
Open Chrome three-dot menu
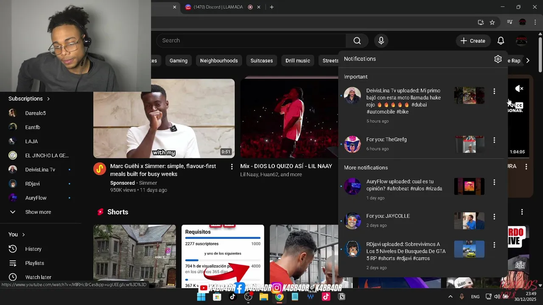[536, 22]
